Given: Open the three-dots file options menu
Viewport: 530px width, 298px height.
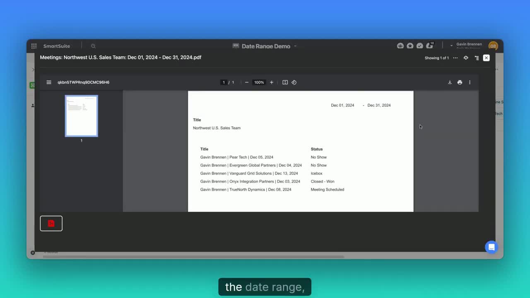Looking at the screenshot, I should [x=455, y=58].
